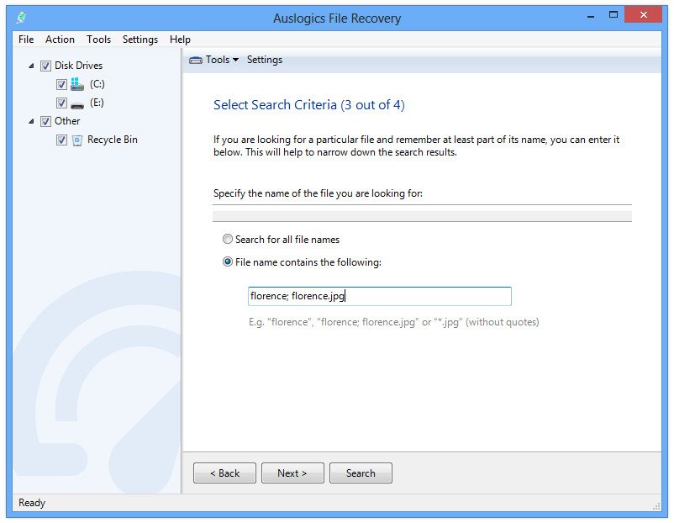Select File name contains the following option
The height and width of the screenshot is (523, 674).
pyautogui.click(x=228, y=261)
